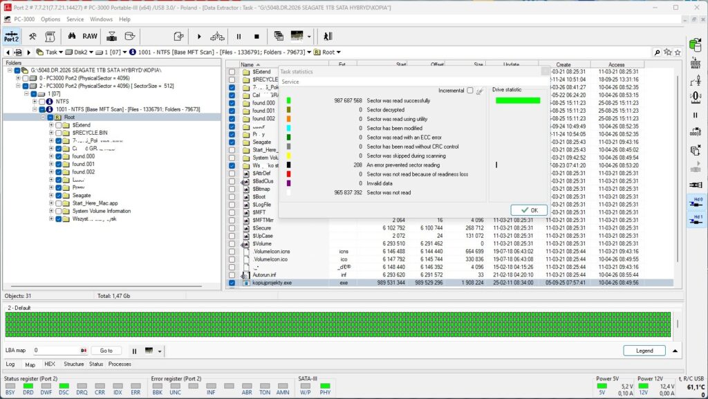Screen dimensions: 708x399
Task: Open the Options menu
Action: point(50,19)
